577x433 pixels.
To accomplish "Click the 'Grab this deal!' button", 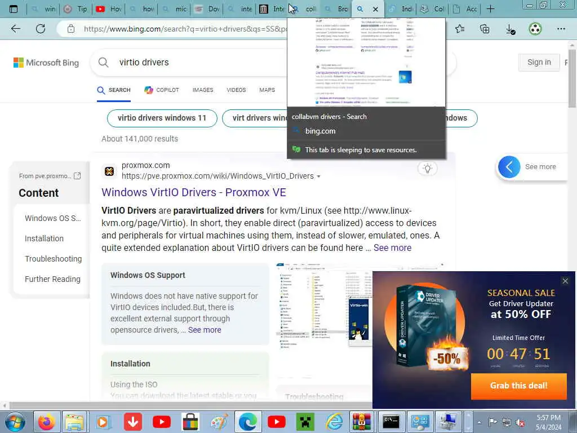I will coord(519,386).
